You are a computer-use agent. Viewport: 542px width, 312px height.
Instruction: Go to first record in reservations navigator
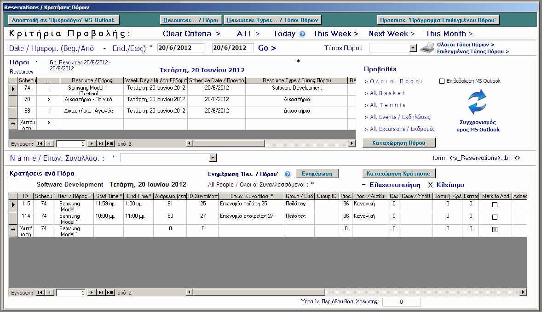click(40, 292)
